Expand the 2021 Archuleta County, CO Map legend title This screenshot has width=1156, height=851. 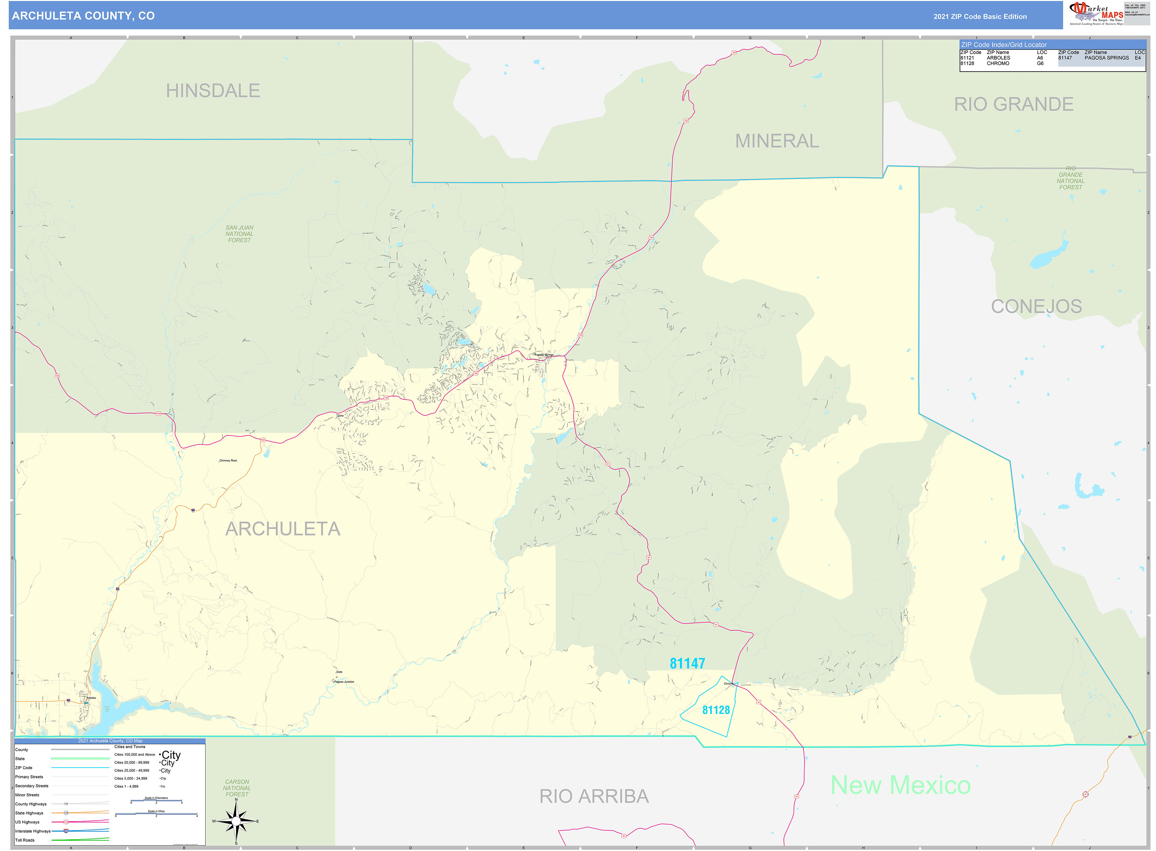coord(110,741)
